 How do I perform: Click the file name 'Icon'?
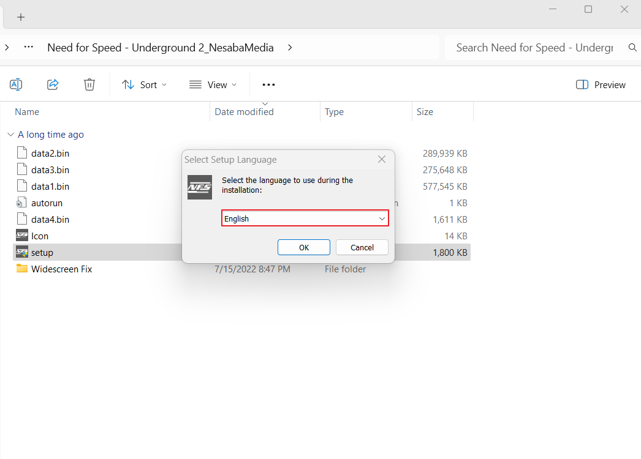click(40, 236)
